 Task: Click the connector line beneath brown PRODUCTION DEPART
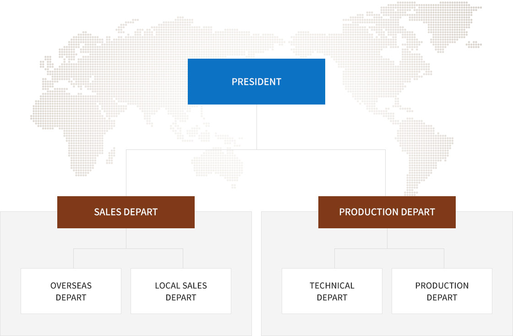(387, 238)
